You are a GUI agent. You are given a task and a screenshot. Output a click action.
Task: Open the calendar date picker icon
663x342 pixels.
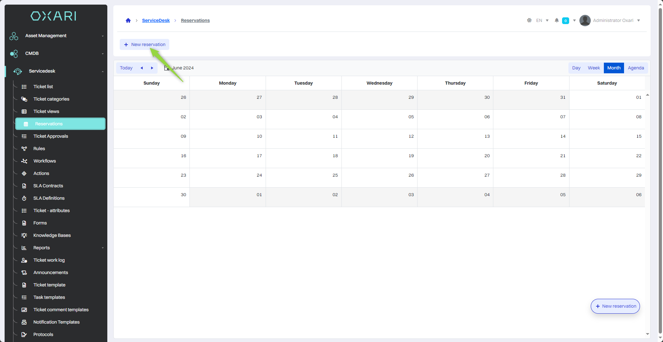[166, 68]
